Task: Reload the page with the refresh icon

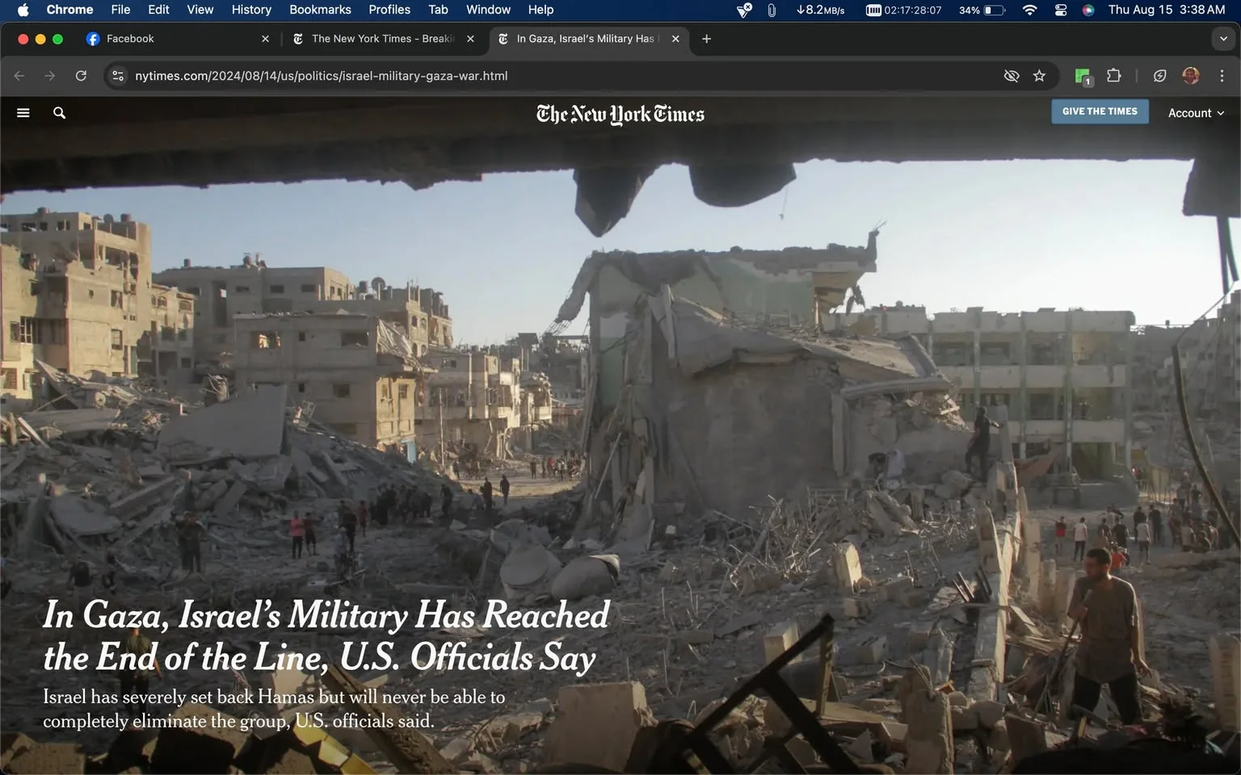Action: coord(81,76)
